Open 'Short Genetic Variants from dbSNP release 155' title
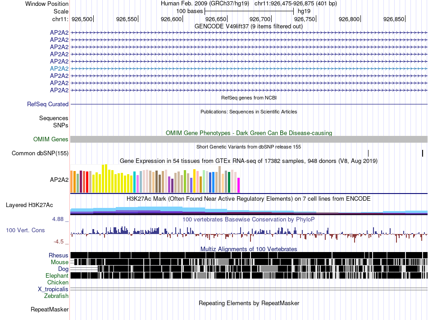 (x=249, y=147)
